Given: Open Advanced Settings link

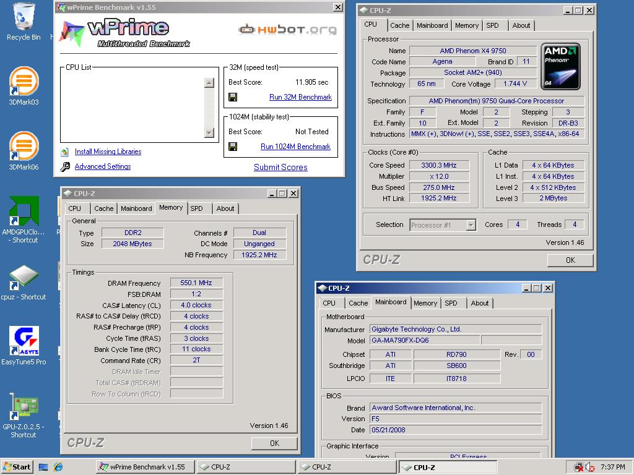Looking at the screenshot, I should point(103,166).
